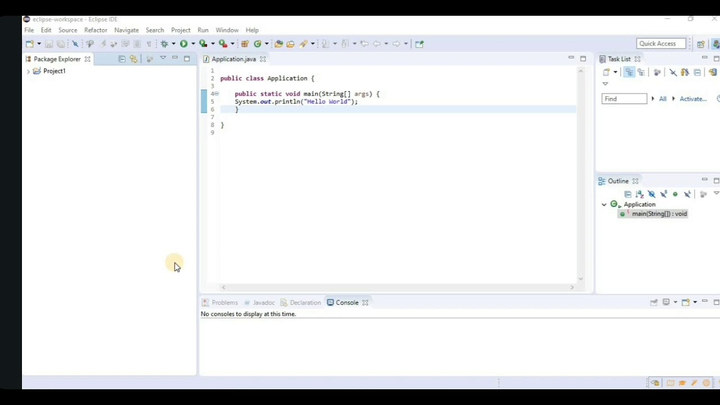720x405 pixels.
Task: Open Package Explorer view menu triangle
Action: pyautogui.click(x=163, y=58)
